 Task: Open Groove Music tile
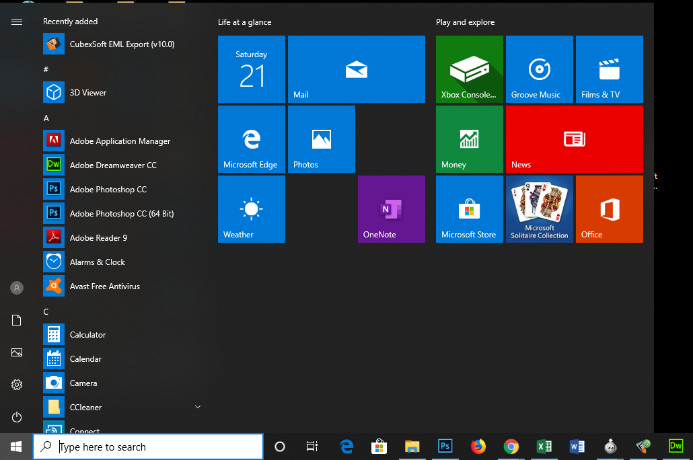tap(539, 69)
